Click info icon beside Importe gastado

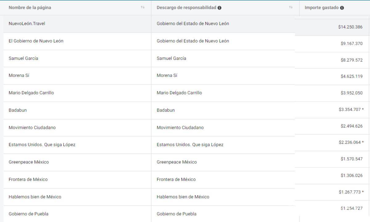click(x=342, y=8)
